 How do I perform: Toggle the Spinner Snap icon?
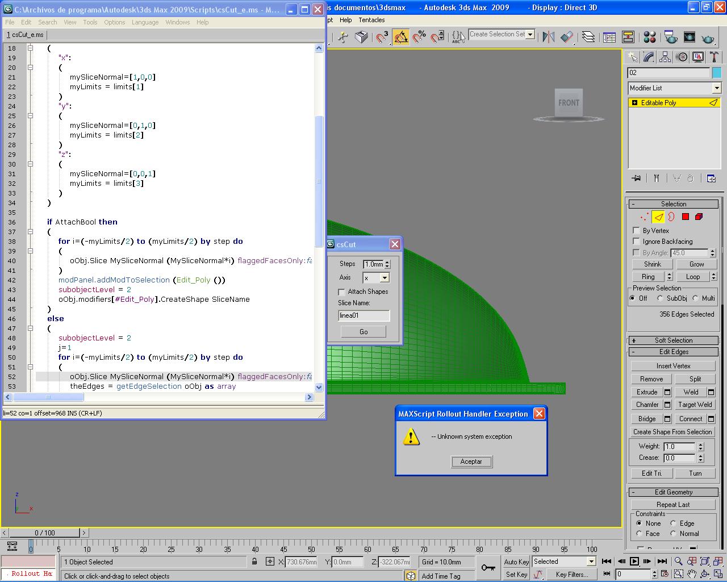coord(437,37)
